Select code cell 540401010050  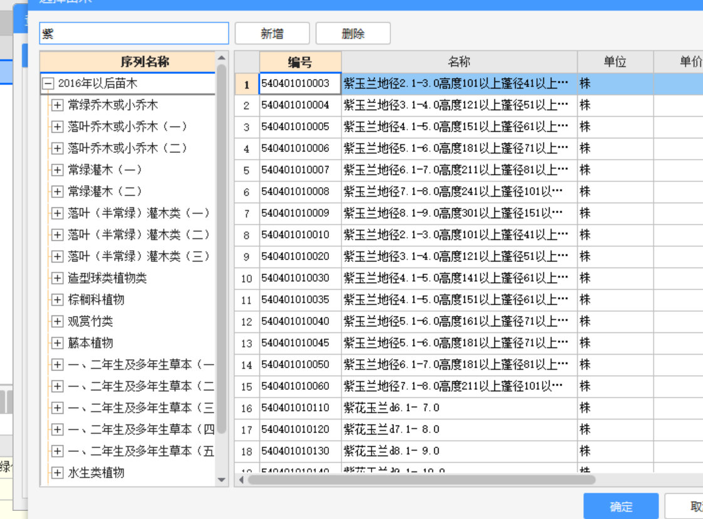pos(300,364)
